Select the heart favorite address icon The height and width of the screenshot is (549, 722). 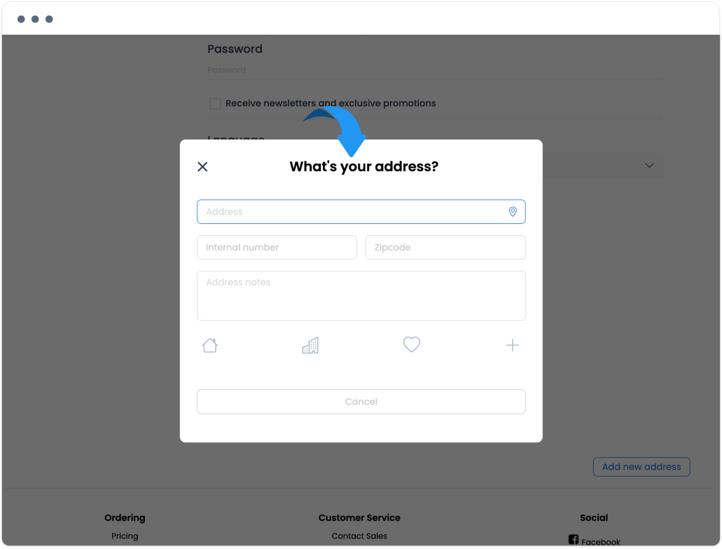(411, 344)
